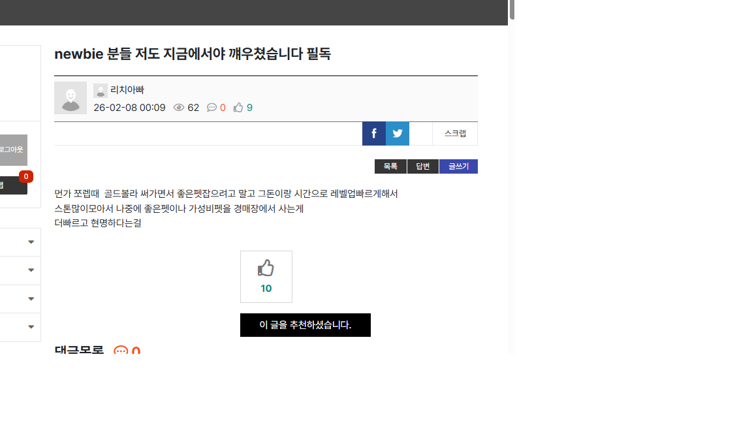Click the orange comment bubble near 댓글목록
This screenshot has width=752, height=423.
[121, 351]
